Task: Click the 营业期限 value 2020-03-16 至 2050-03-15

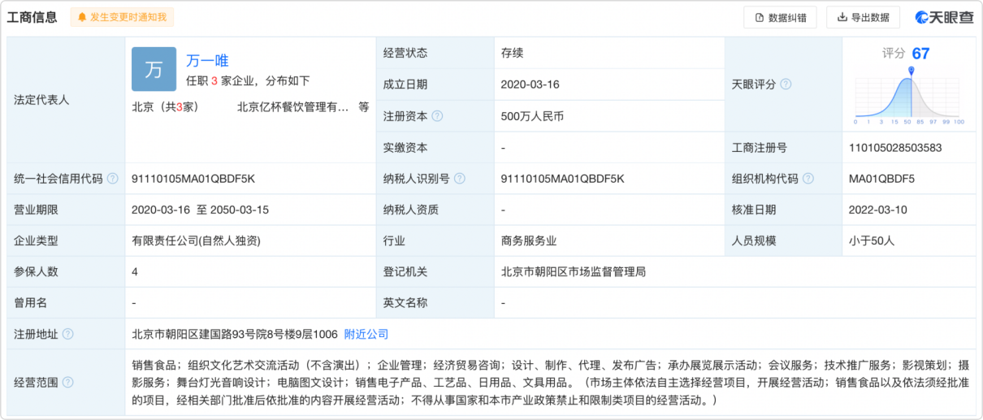Action: click(200, 210)
